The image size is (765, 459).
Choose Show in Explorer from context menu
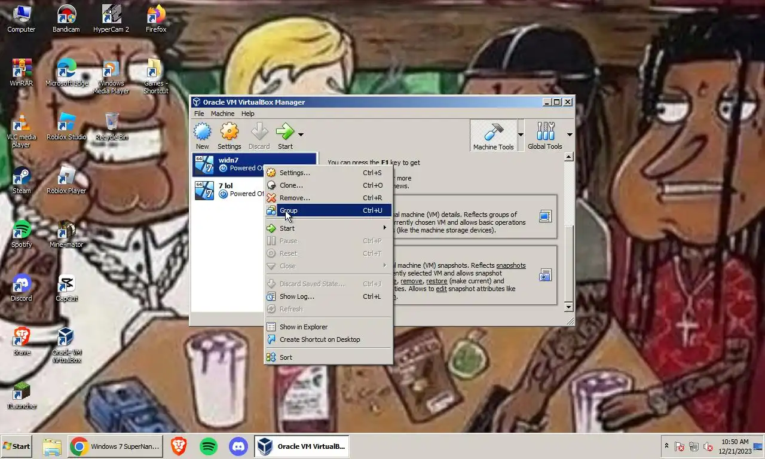(x=328, y=327)
